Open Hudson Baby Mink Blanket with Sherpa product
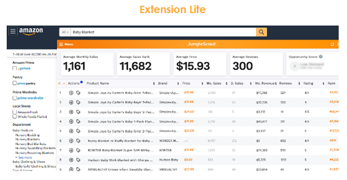The height and width of the screenshot is (180, 347). (121, 160)
